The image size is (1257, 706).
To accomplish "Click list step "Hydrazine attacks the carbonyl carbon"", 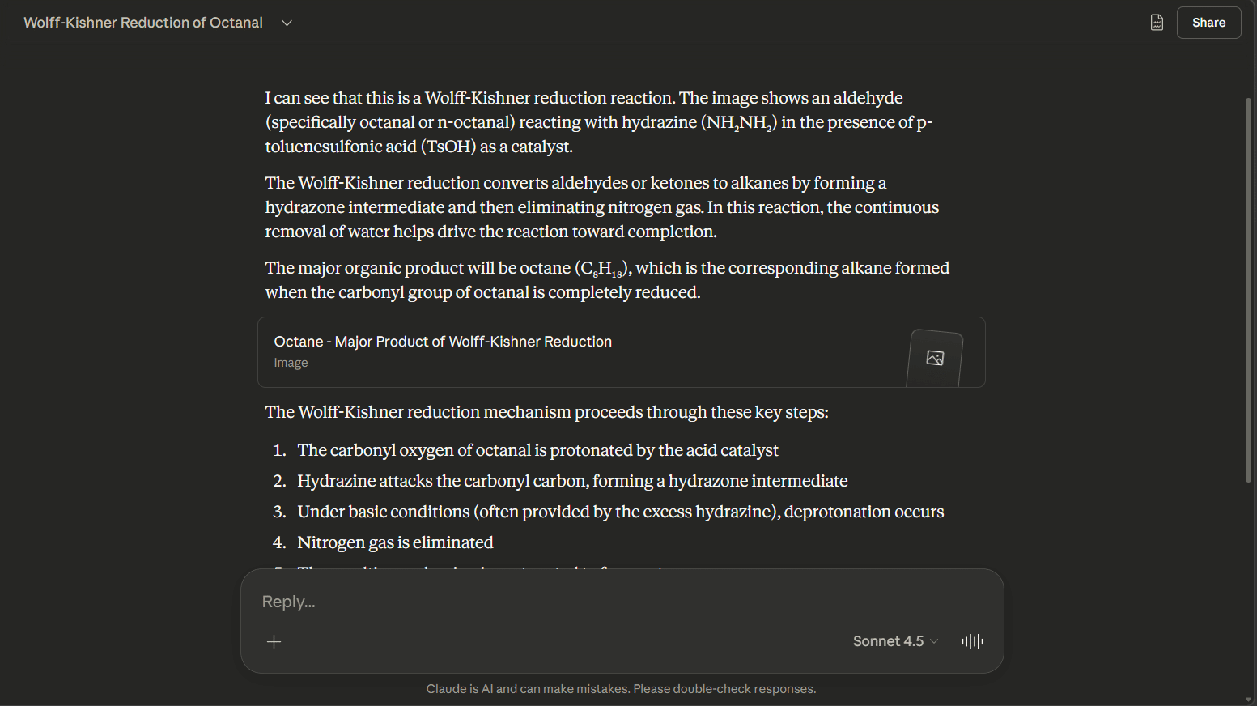I will tap(572, 481).
